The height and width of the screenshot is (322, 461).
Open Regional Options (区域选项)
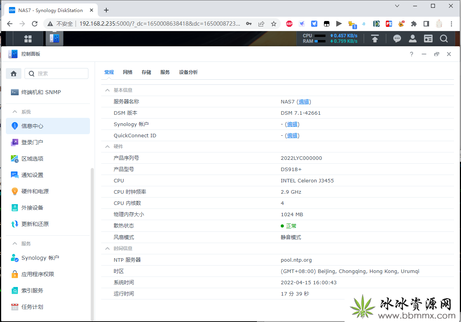point(48,159)
